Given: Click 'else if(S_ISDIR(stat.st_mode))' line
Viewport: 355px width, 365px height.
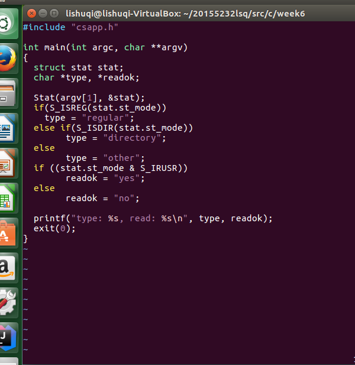Looking at the screenshot, I should coord(113,128).
